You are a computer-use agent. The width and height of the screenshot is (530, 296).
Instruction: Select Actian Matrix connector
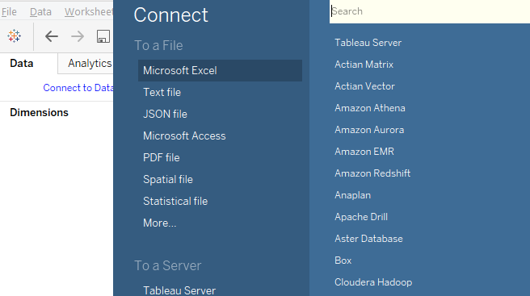(x=364, y=65)
